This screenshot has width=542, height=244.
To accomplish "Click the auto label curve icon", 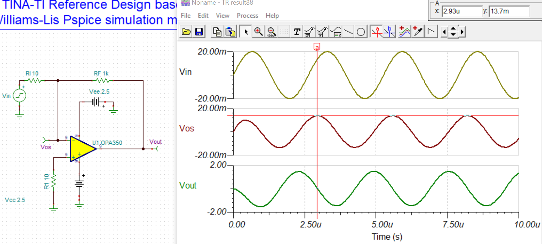I will tap(309, 32).
